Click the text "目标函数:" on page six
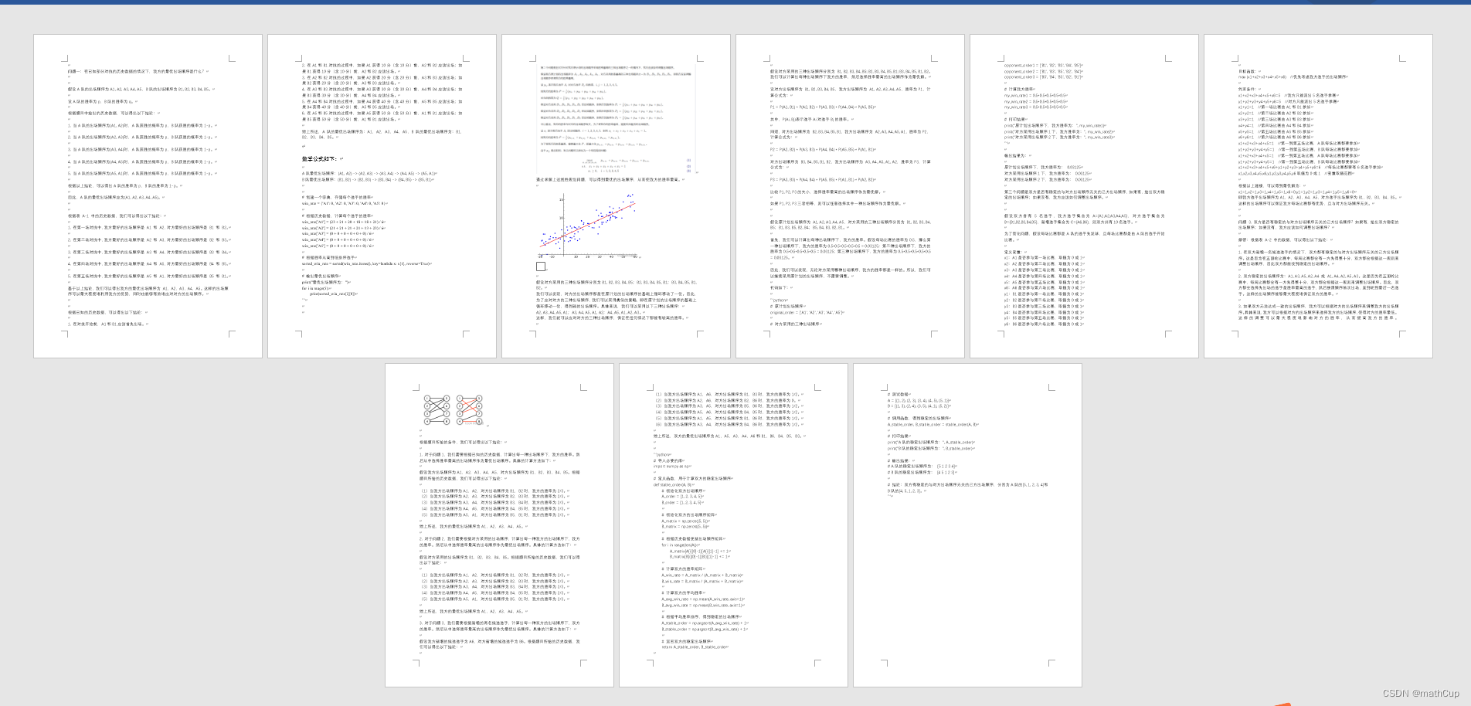 [1247, 72]
